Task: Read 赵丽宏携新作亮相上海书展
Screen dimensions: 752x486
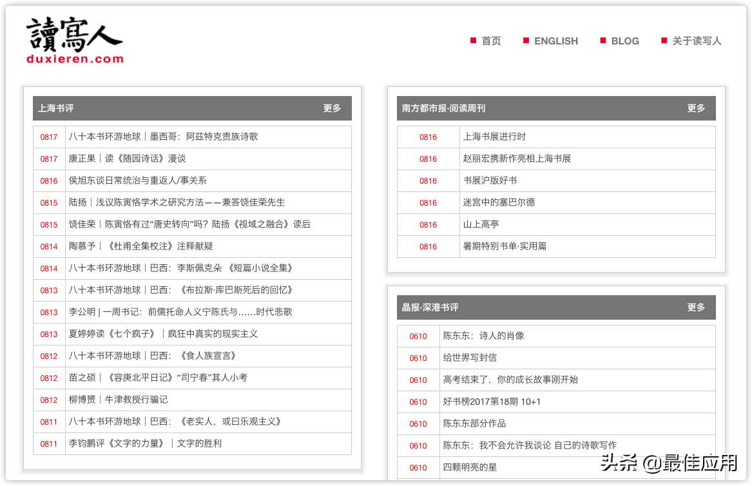Action: (517, 159)
